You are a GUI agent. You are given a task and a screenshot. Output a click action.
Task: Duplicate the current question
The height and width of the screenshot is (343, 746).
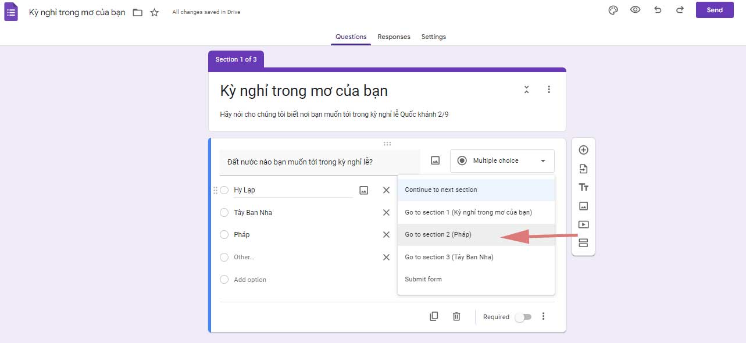(434, 316)
